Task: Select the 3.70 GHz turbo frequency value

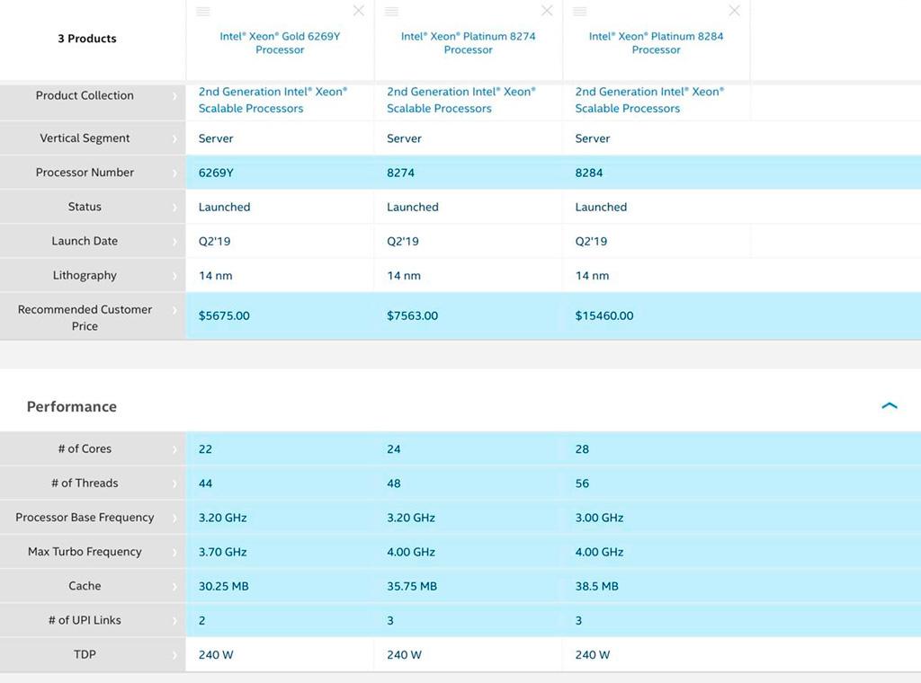Action: tap(222, 552)
